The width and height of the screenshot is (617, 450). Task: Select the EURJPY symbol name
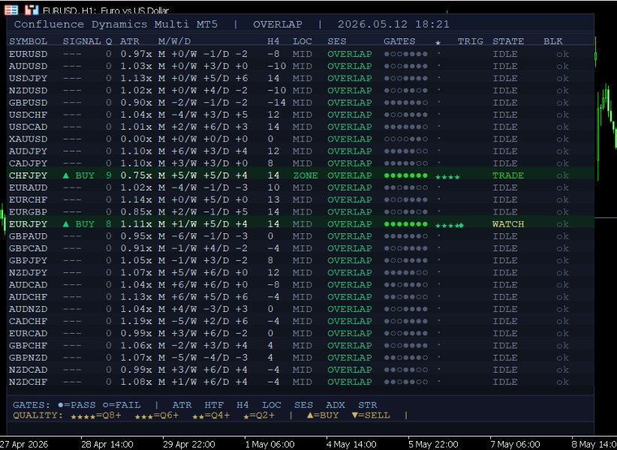click(28, 224)
